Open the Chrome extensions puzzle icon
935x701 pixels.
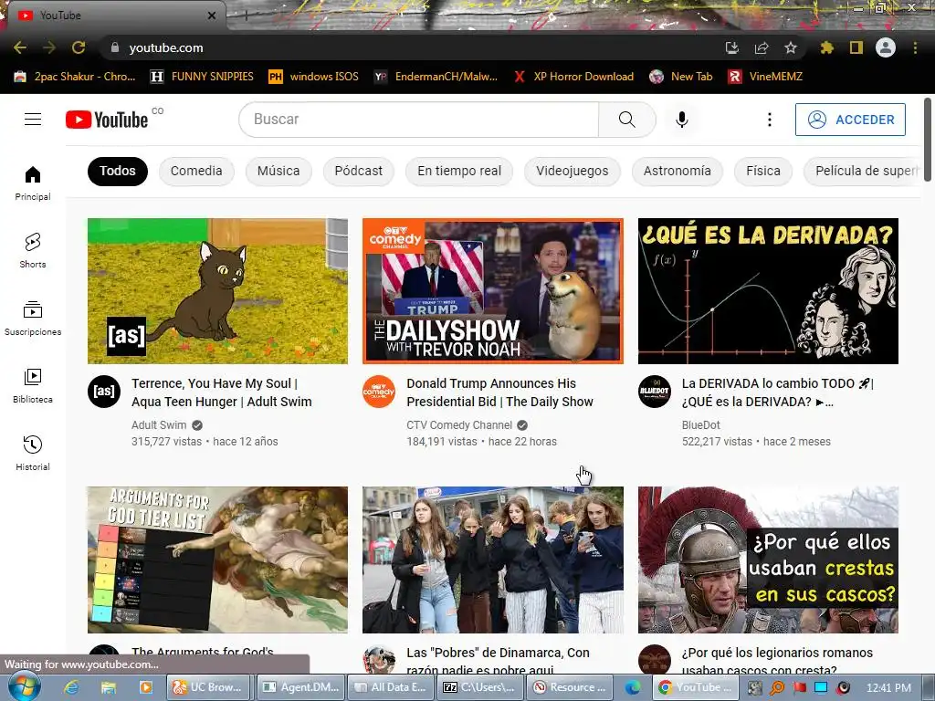[x=826, y=47]
